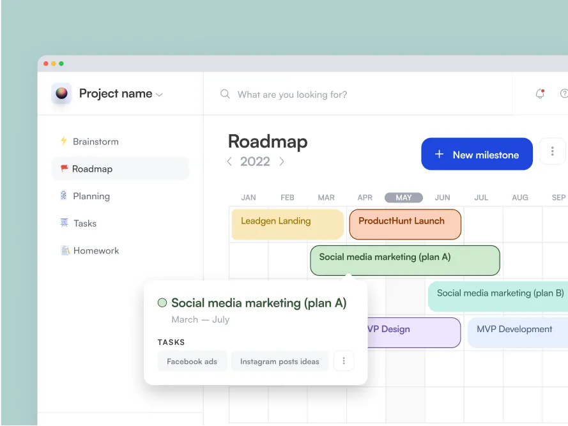Open notifications with the bell icon
Image resolution: width=568 pixels, height=426 pixels.
(x=540, y=93)
